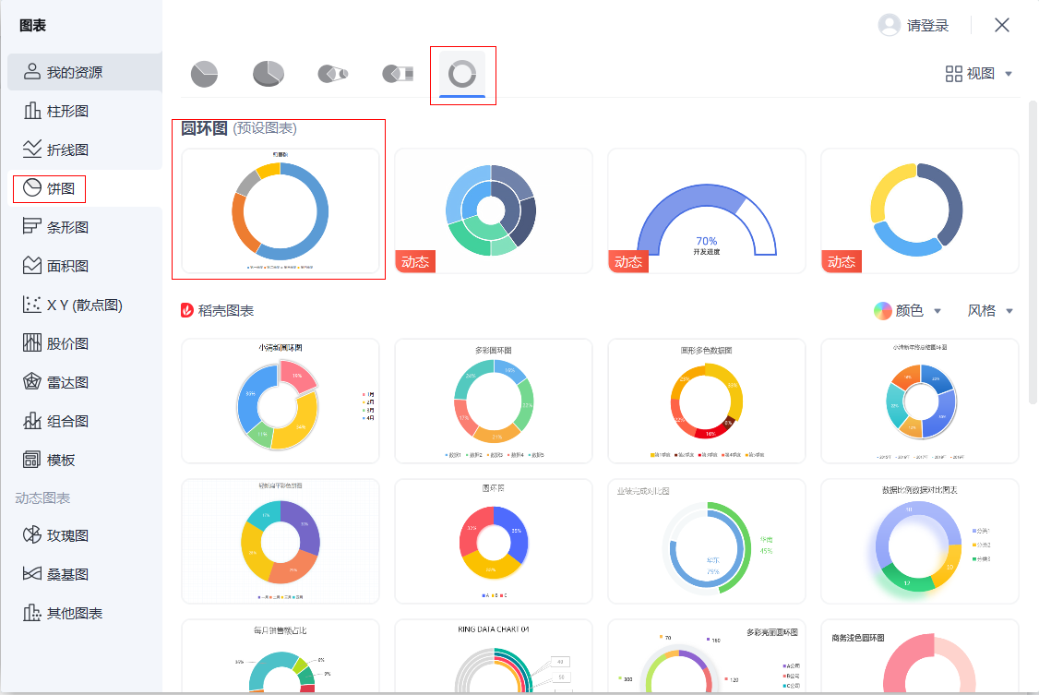The image size is (1039, 695).
Task: Choose 折线图 chart category
Action: (x=85, y=150)
